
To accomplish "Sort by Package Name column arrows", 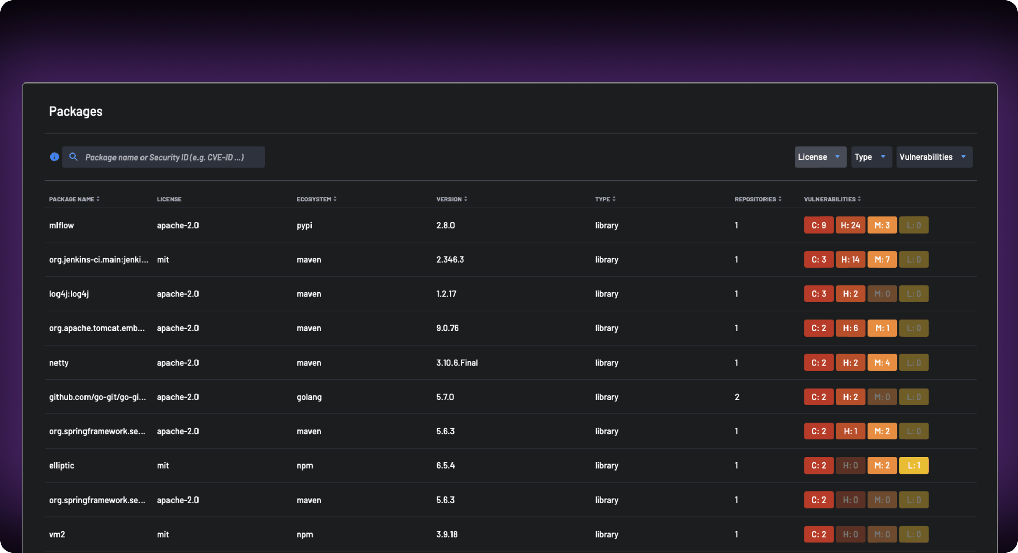I will 98,199.
